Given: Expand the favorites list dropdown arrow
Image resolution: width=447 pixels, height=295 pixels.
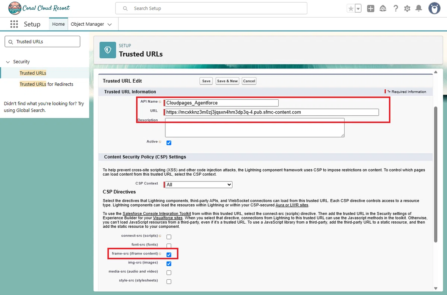Looking at the screenshot, I should click(x=358, y=8).
